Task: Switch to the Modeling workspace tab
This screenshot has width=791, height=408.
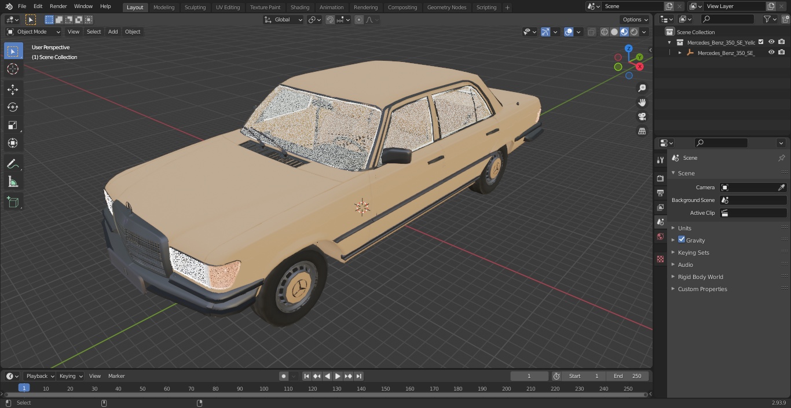Action: pos(164,8)
